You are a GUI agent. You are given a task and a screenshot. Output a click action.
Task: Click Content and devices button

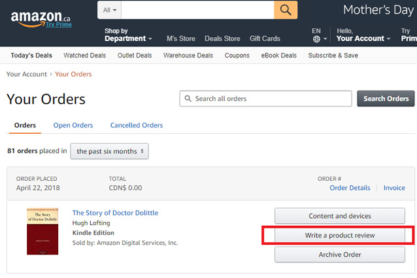pos(340,216)
